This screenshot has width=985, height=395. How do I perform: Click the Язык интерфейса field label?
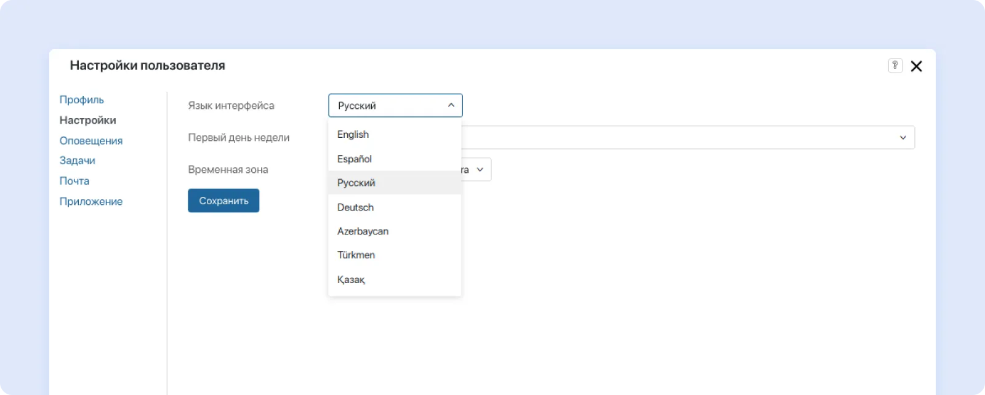pyautogui.click(x=231, y=106)
